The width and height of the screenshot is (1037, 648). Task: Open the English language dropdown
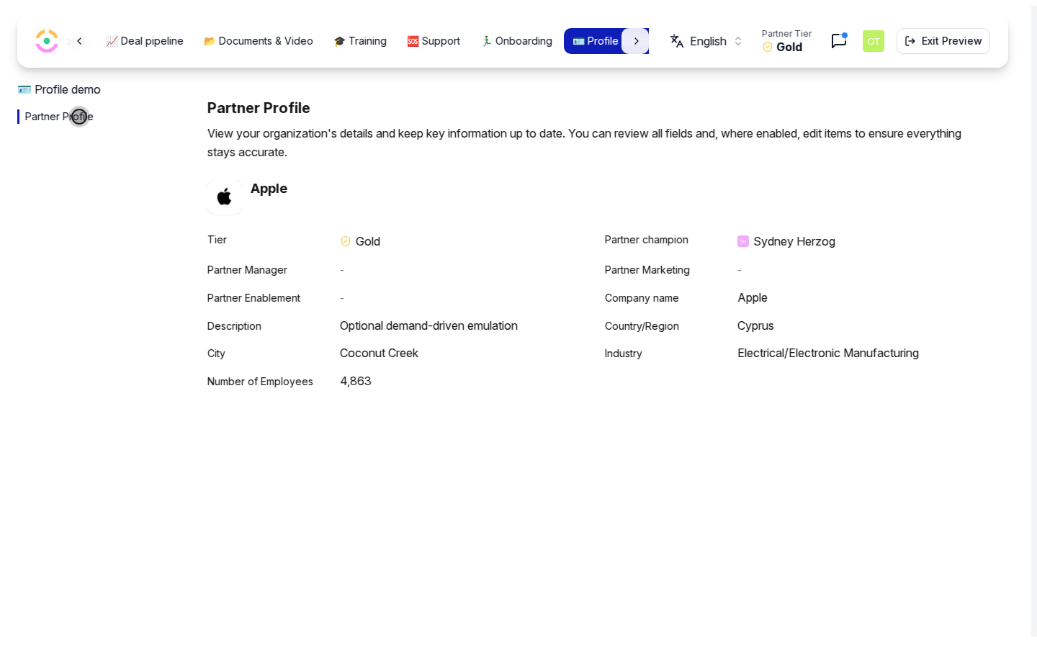(706, 41)
